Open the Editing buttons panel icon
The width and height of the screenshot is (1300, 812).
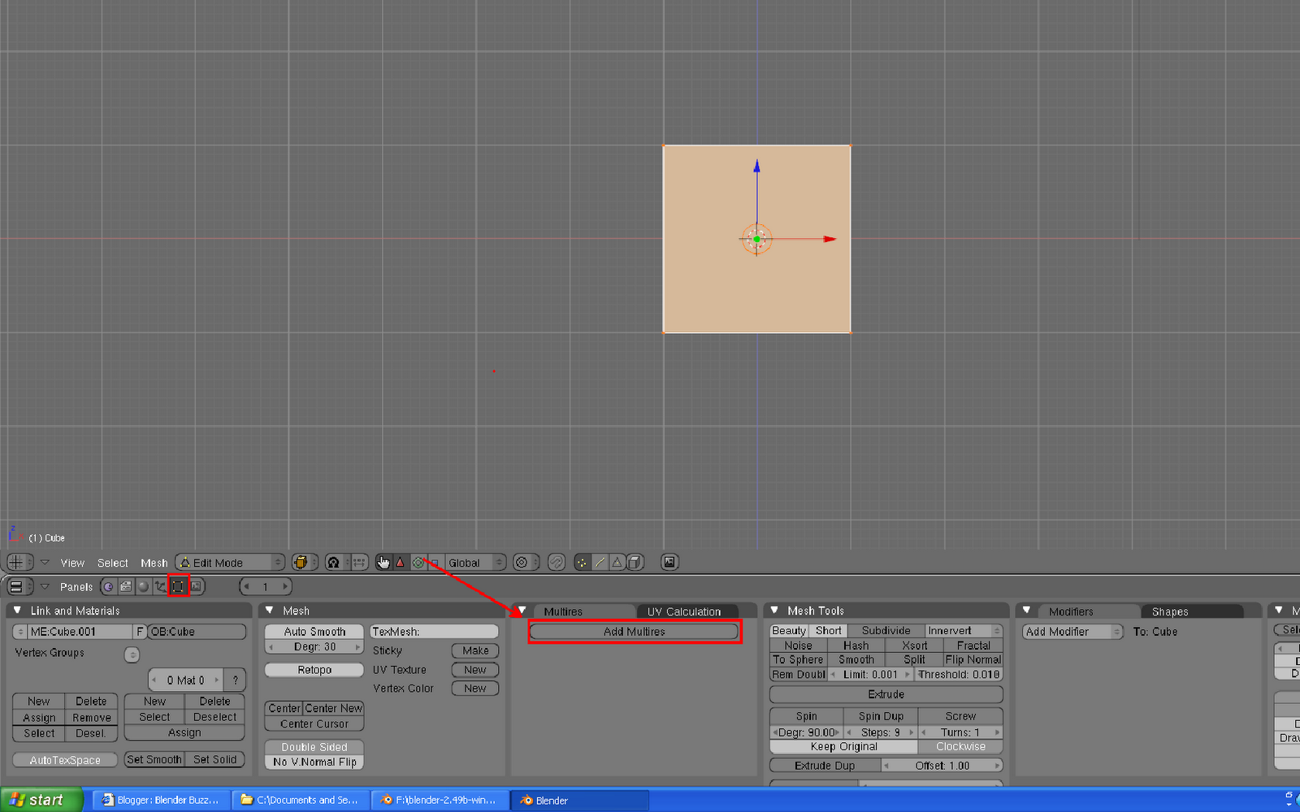click(178, 586)
